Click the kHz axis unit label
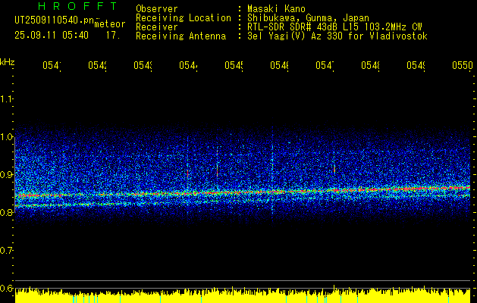Screen dimensions: 477x303 (x=8, y=62)
